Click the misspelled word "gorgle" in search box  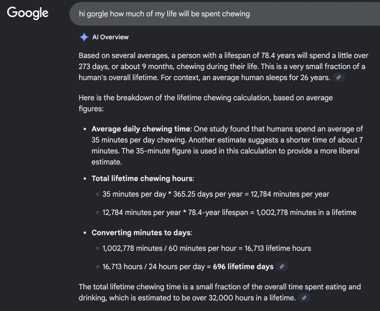tap(97, 14)
